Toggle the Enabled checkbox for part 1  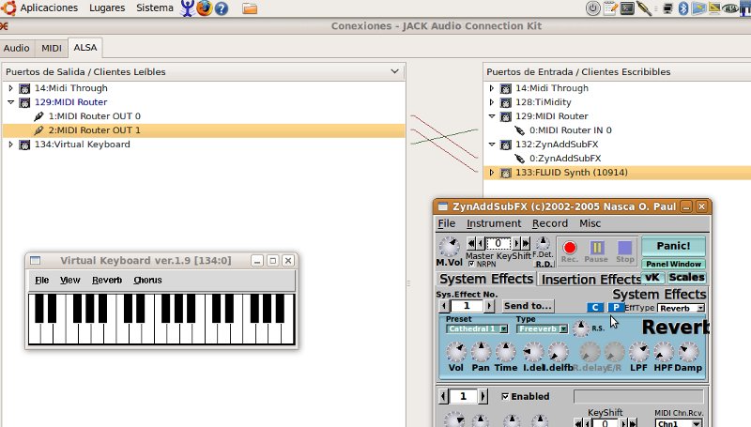(506, 396)
